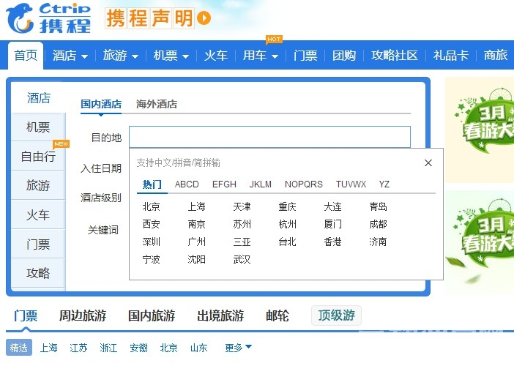Select the NOPQRS city tab
This screenshot has height=366, width=514.
click(304, 184)
